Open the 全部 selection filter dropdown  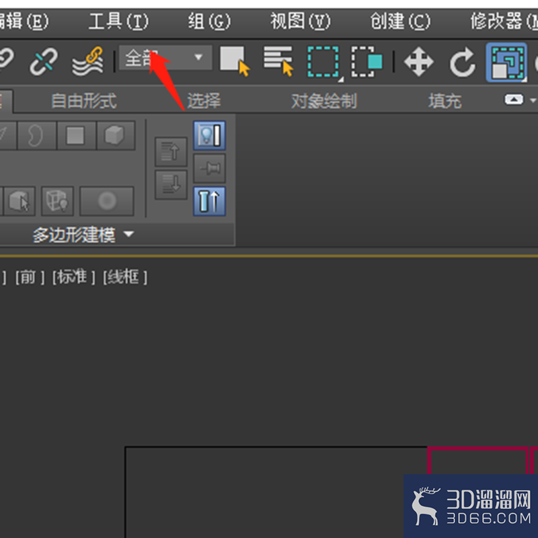tap(165, 58)
